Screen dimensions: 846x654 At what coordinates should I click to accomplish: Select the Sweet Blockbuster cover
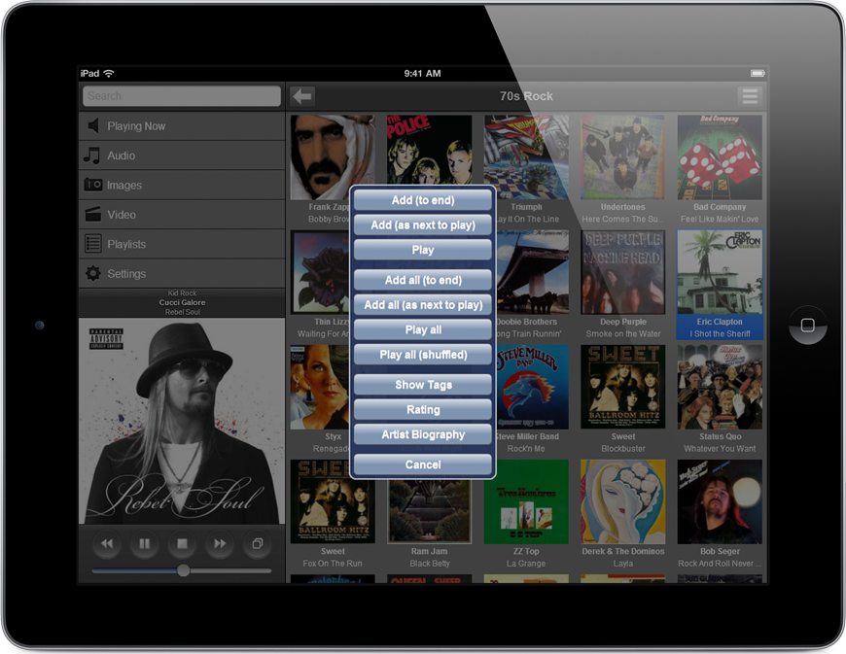click(x=622, y=387)
